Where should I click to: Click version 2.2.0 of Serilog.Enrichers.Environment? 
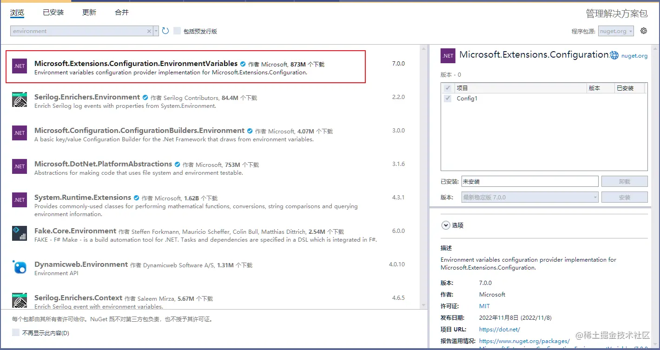(398, 97)
